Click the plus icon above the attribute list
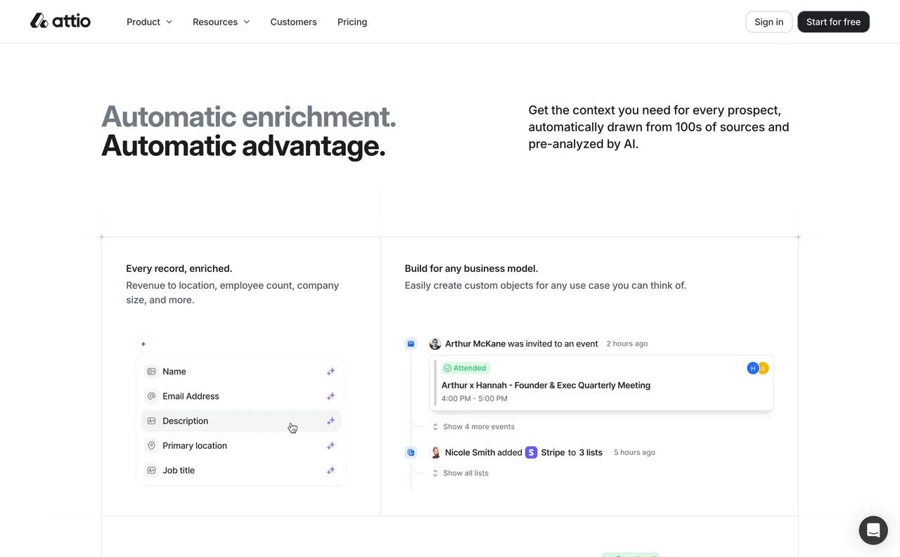The width and height of the screenshot is (900, 557). 143,343
